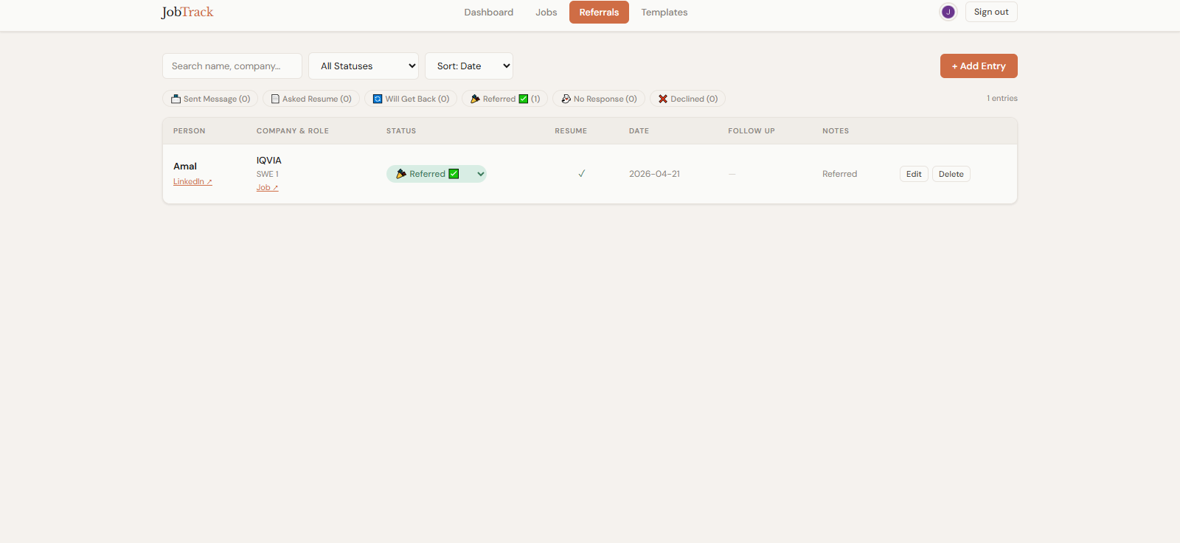Click the date 2026-04-21
The height and width of the screenshot is (543, 1180).
coord(654,174)
